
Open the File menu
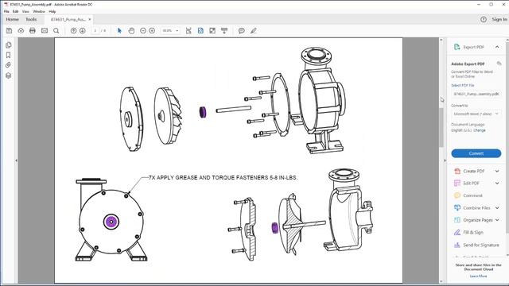point(6,11)
